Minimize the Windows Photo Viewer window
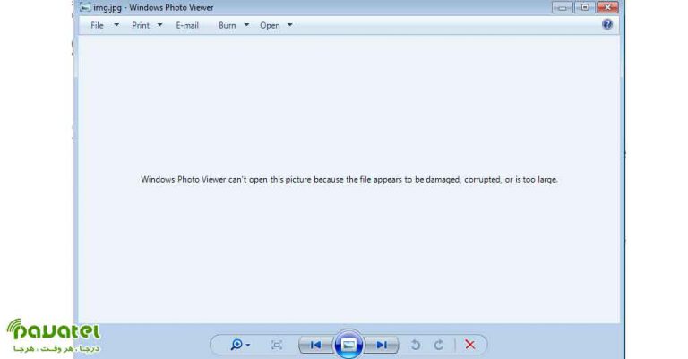 (x=563, y=7)
